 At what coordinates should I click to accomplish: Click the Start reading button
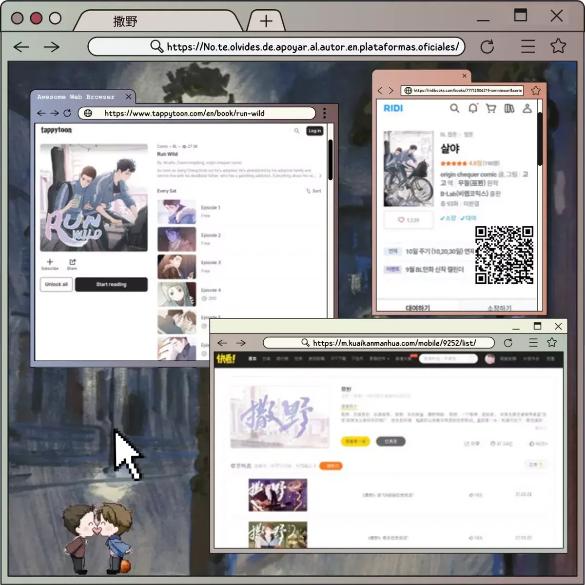point(111,284)
